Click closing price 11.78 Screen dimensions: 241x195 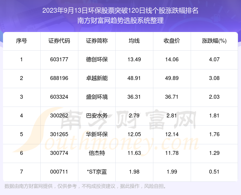(x=172, y=153)
